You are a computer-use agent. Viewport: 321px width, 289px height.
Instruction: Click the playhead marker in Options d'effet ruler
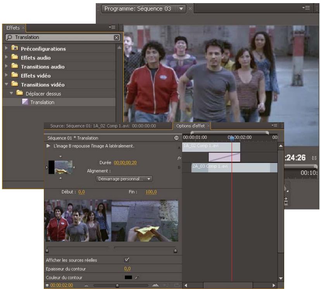(232, 138)
